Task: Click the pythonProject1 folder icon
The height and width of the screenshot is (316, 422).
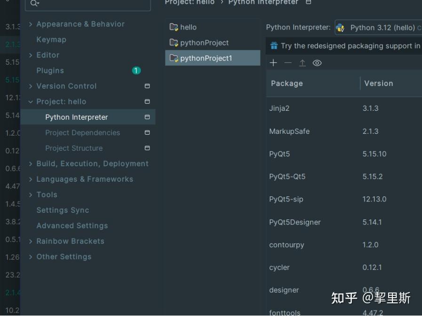Action: pos(175,58)
